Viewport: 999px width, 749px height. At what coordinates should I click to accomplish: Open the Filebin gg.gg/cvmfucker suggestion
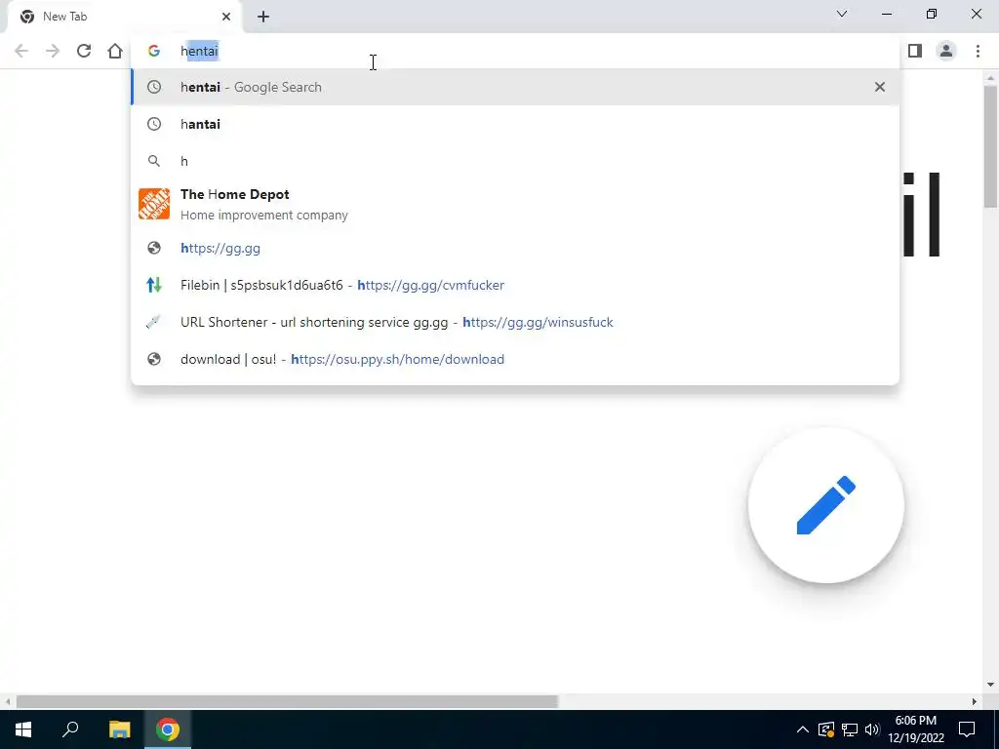pyautogui.click(x=515, y=285)
